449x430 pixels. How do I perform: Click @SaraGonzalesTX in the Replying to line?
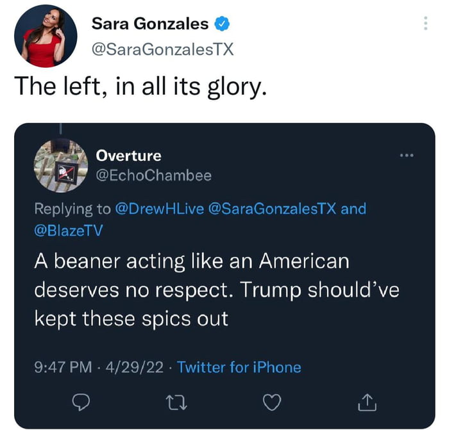(273, 209)
